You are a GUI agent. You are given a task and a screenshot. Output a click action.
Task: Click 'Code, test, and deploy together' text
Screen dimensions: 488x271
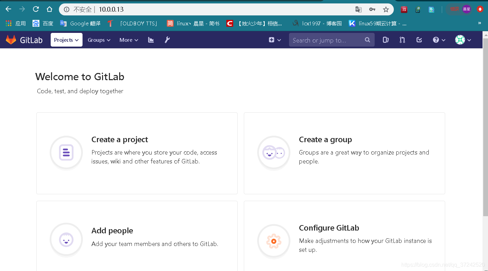pyautogui.click(x=80, y=91)
